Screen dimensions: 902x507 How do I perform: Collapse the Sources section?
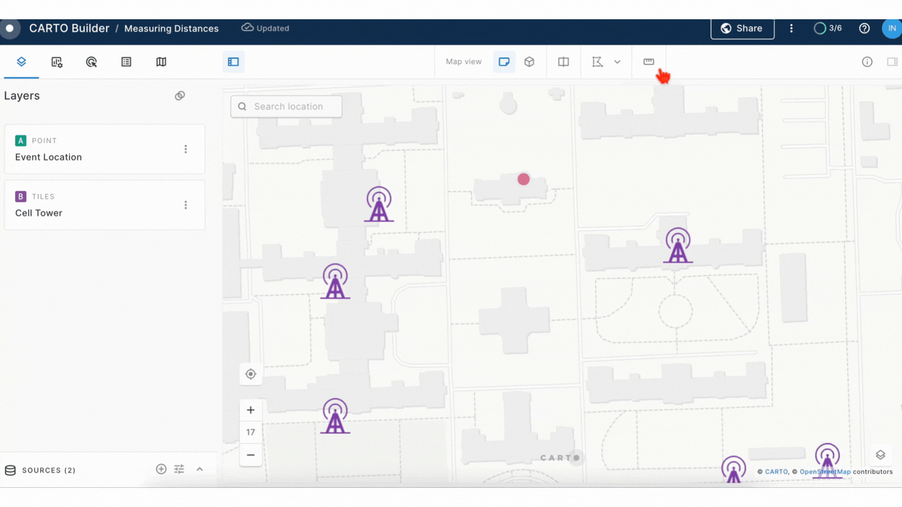pos(200,469)
